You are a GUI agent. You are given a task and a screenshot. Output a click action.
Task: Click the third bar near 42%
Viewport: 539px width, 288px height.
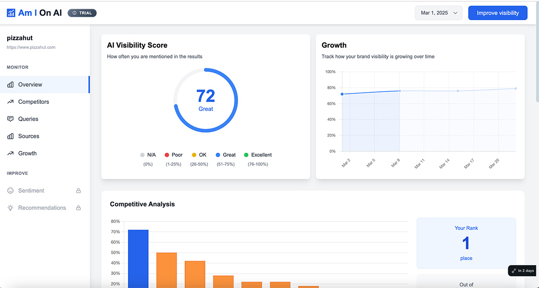tap(195, 274)
